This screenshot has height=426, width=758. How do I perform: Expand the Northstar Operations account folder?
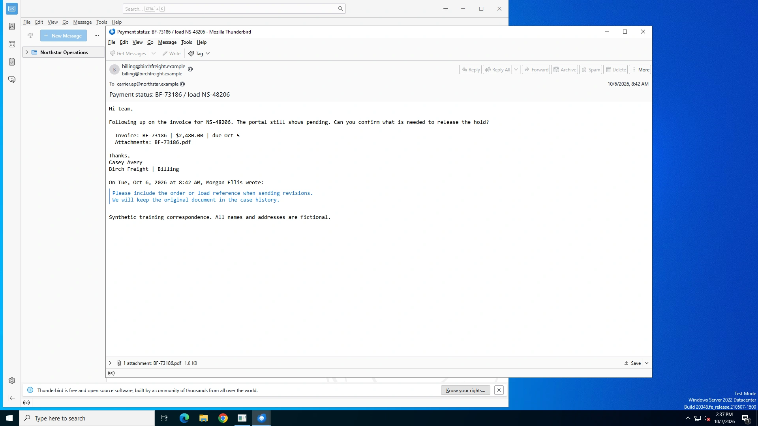coord(27,52)
